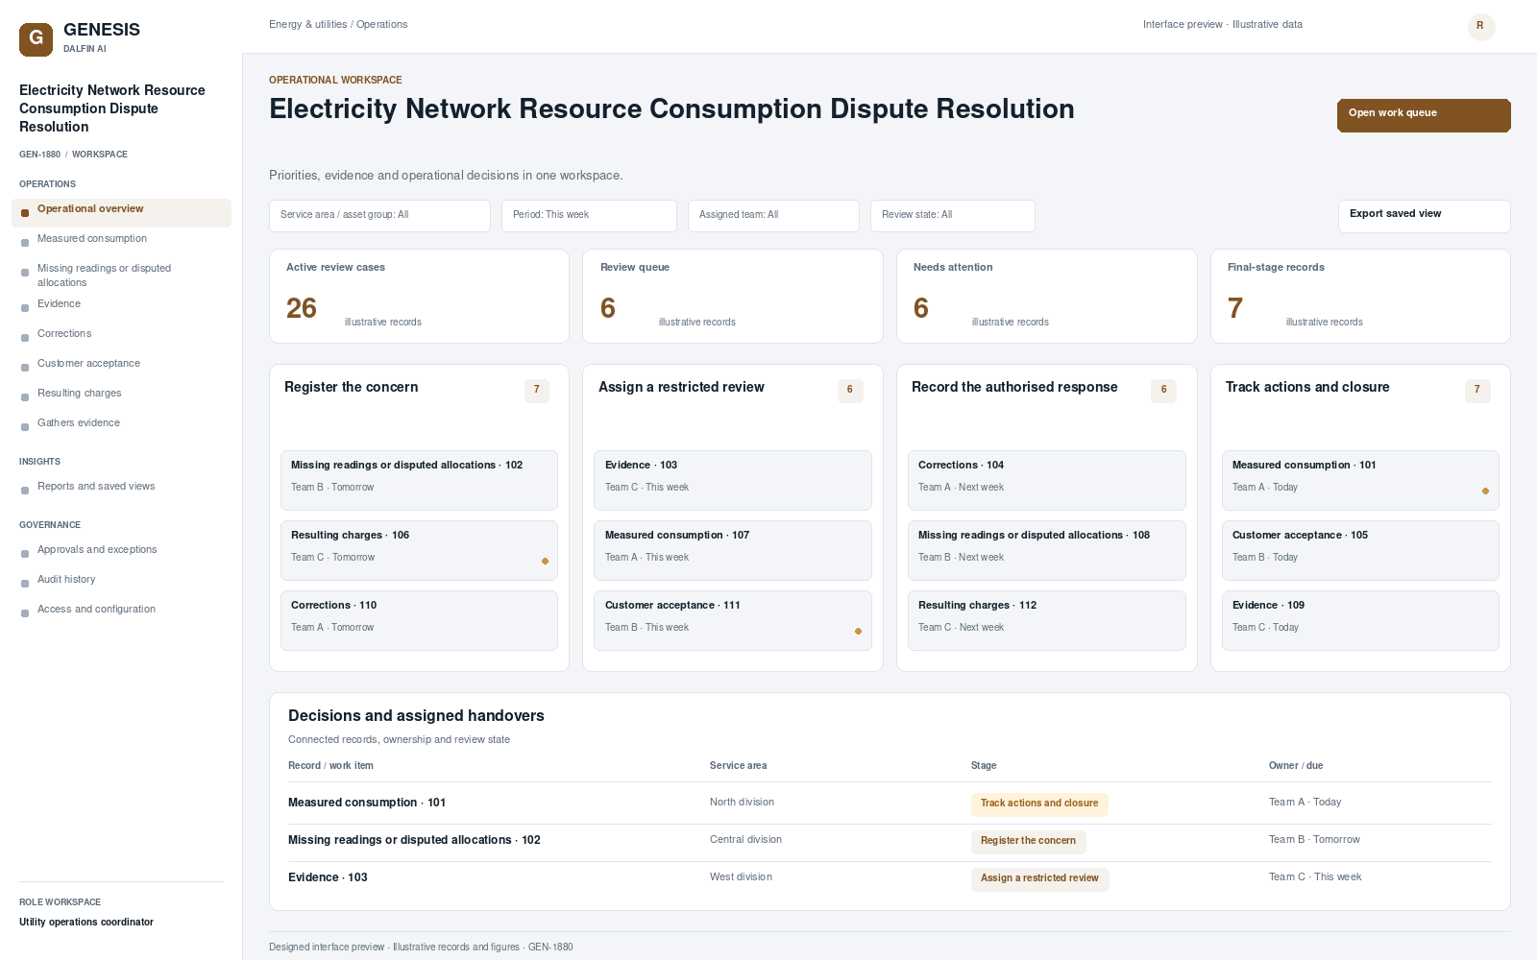
Task: Open the user avatar labeled R
Action: click(x=1481, y=26)
